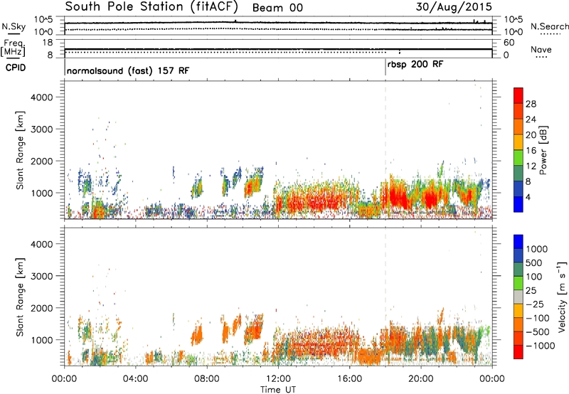Screen dimensions: 569x394
Task: Click the '08:00' time tick label
Action: [207, 379]
